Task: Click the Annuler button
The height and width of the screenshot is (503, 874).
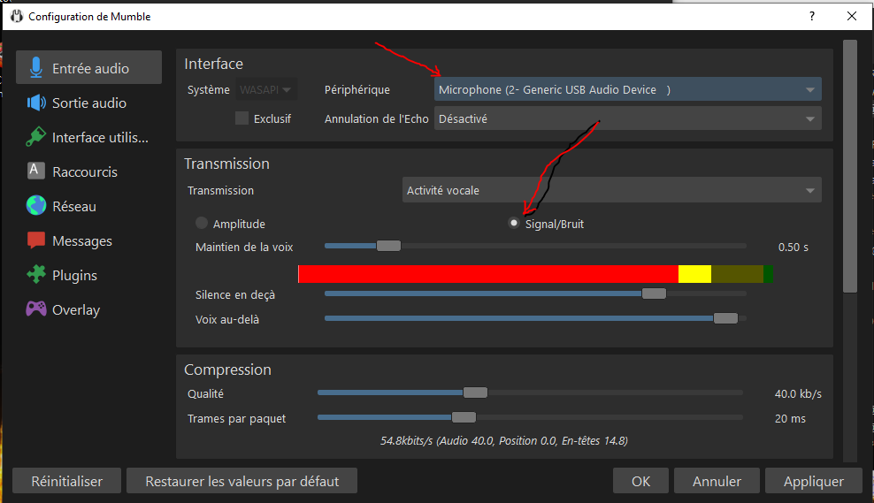Action: (x=717, y=481)
